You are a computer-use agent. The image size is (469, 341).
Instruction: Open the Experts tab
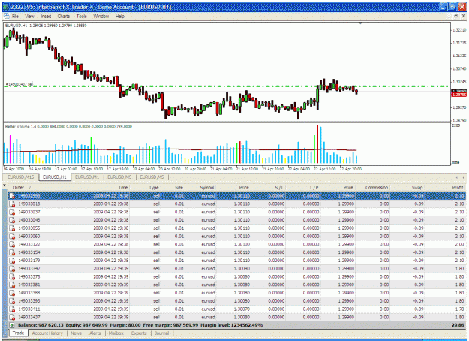tap(139, 333)
